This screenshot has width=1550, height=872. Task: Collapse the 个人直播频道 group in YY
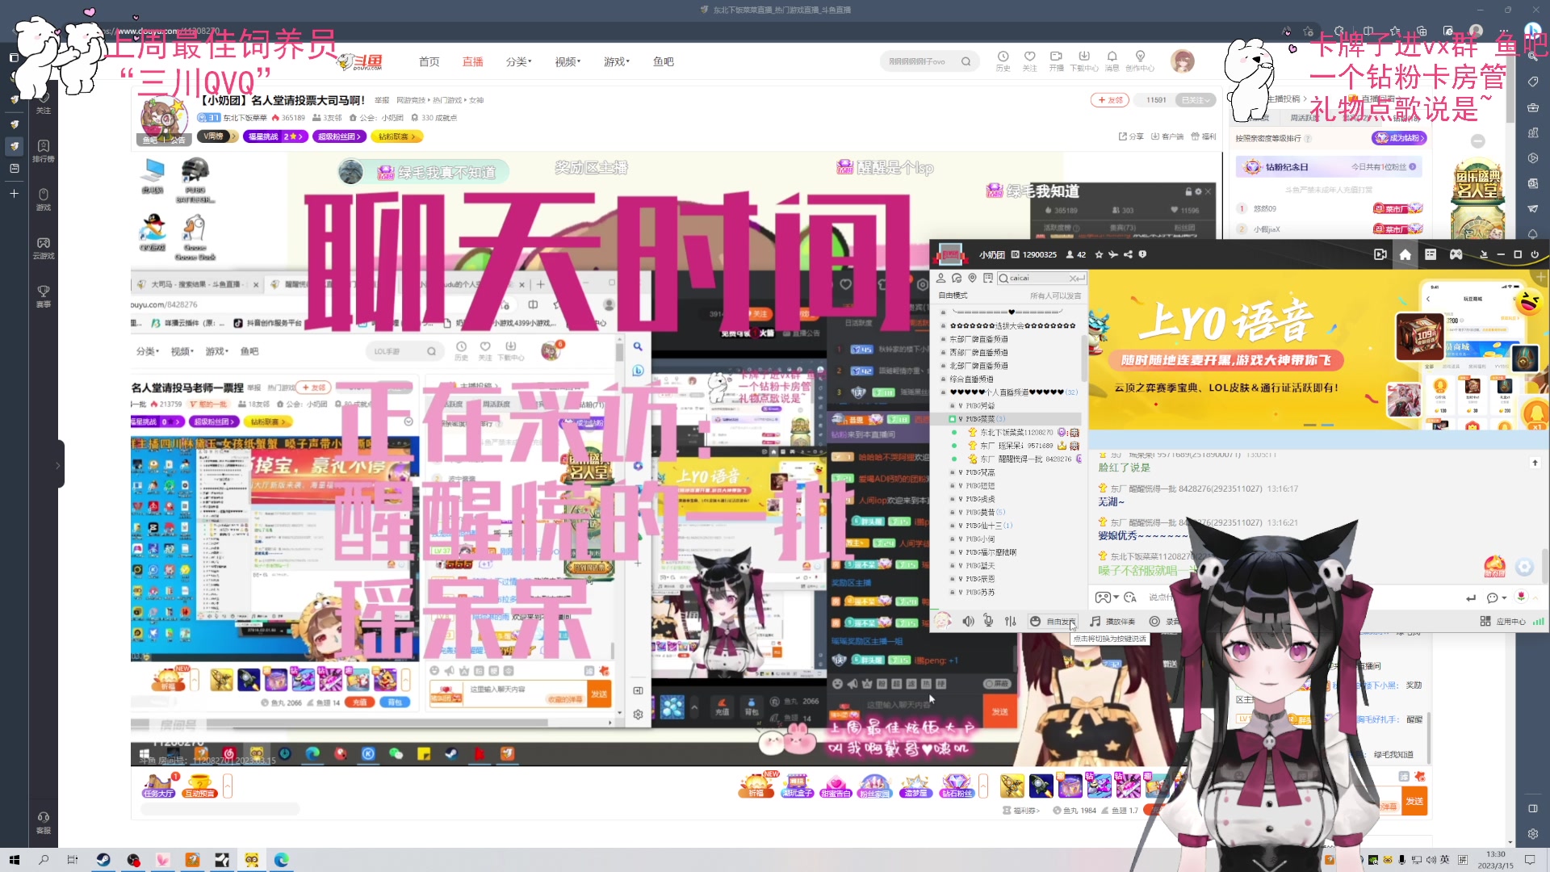coord(1009,392)
